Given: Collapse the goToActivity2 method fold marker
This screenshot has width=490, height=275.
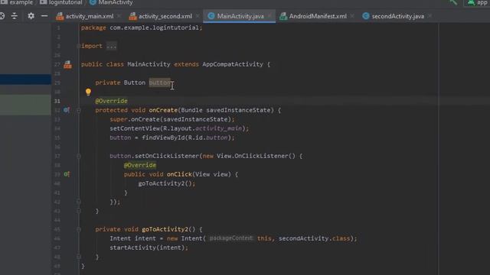Looking at the screenshot, I should coord(78,229).
